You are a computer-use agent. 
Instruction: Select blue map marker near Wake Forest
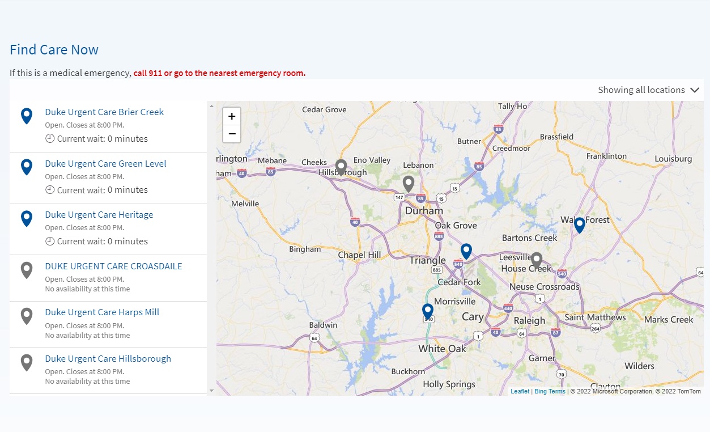pyautogui.click(x=579, y=225)
